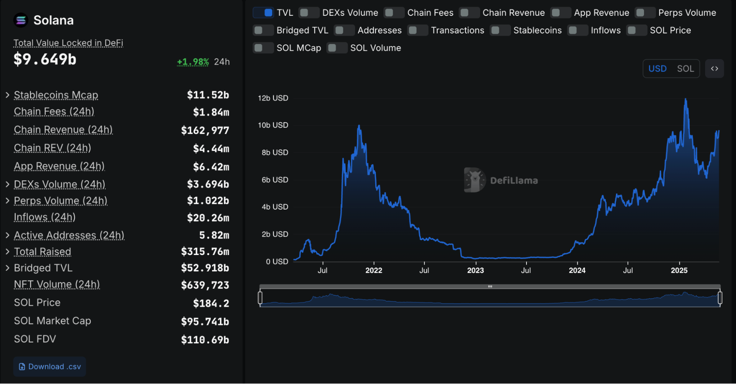Expand the Stablecoins Mcap row
The width and height of the screenshot is (736, 384).
click(7, 95)
